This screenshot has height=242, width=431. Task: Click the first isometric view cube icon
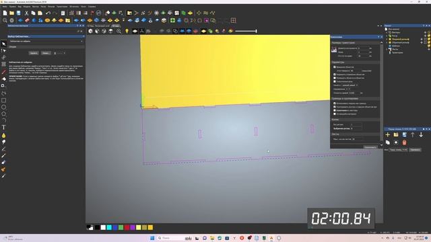90,31
